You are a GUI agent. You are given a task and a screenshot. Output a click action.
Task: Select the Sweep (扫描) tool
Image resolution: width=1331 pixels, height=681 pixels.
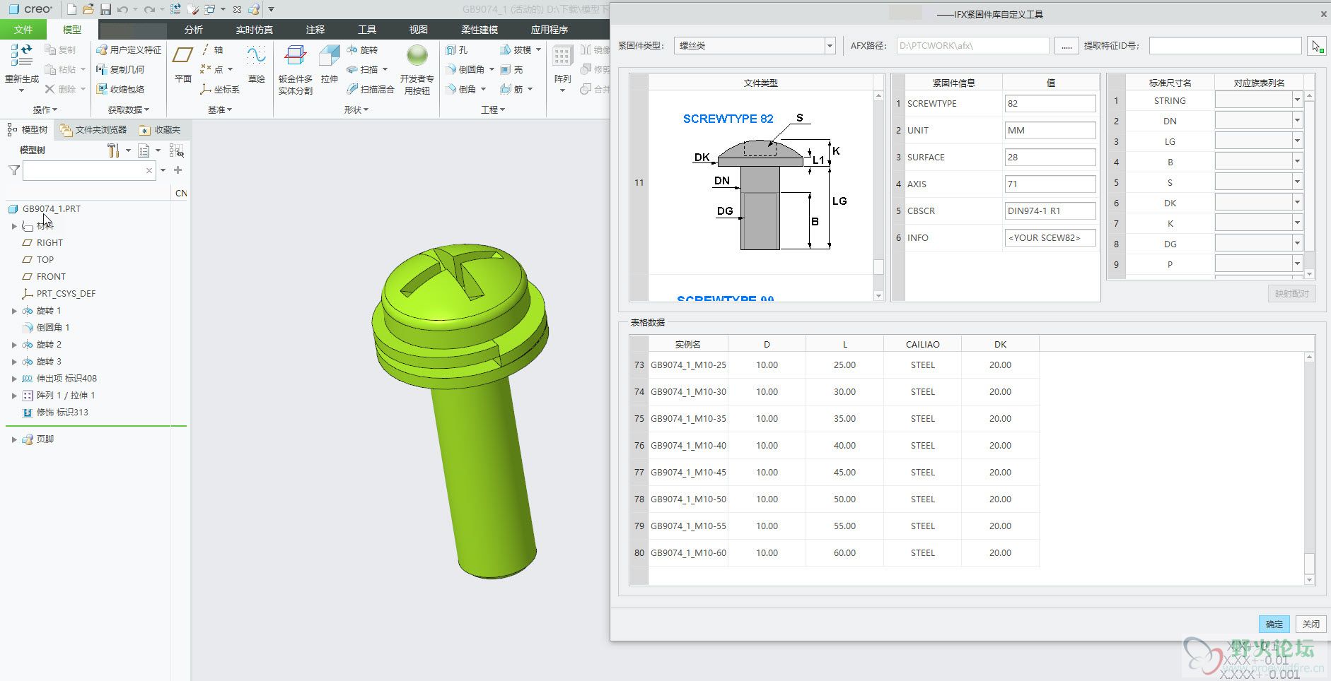point(362,69)
